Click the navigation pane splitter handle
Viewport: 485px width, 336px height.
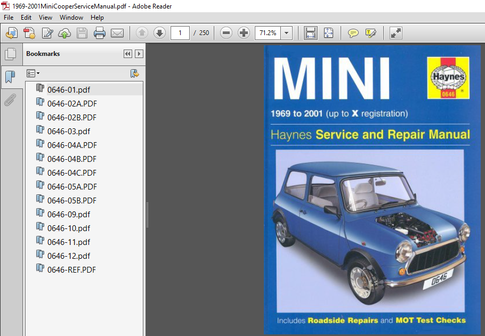147,215
